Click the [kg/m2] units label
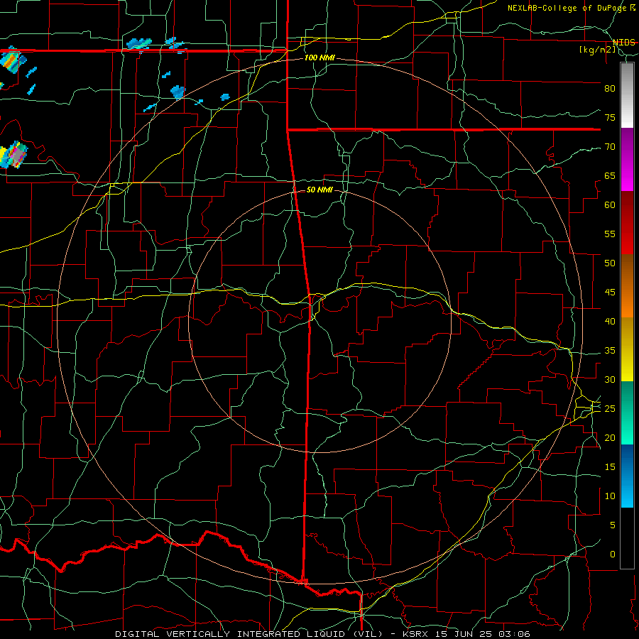Viewport: 639px width, 639px height. [x=597, y=50]
